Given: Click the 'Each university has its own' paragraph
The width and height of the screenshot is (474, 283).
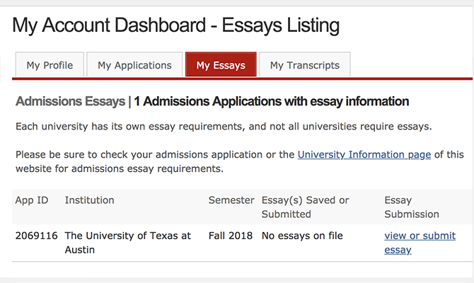Looking at the screenshot, I should pos(224,127).
